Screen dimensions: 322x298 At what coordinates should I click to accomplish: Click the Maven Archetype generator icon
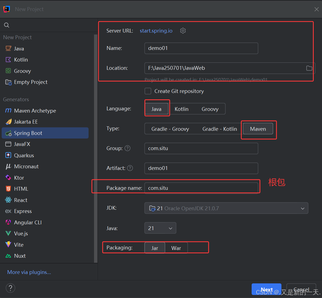click(x=8, y=111)
